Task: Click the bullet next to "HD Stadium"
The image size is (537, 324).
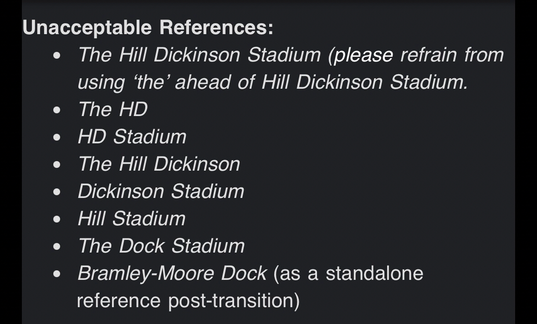Action: pyautogui.click(x=56, y=138)
